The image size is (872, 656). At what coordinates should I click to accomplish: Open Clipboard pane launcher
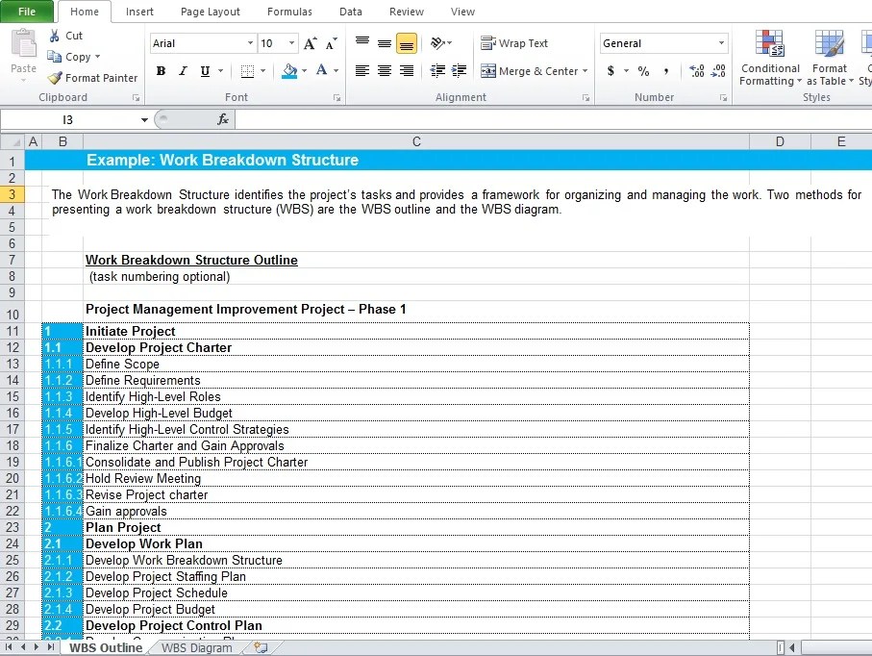tap(136, 97)
